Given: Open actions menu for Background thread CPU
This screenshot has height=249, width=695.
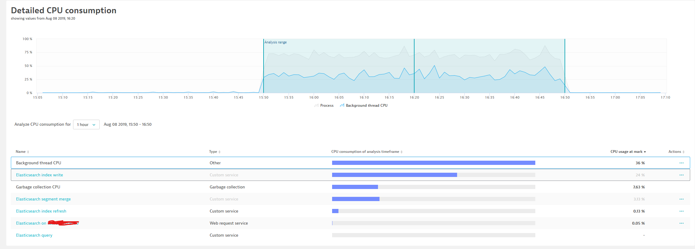Looking at the screenshot, I should point(681,163).
